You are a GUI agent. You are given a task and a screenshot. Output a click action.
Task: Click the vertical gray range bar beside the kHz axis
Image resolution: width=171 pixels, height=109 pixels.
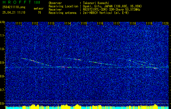pos(5,63)
